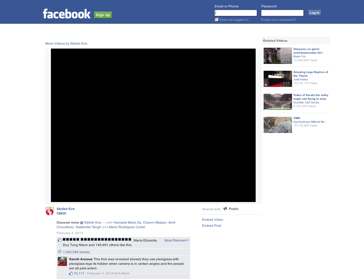Click the Related Videos heading
The height and width of the screenshot is (279, 364).
click(275, 41)
